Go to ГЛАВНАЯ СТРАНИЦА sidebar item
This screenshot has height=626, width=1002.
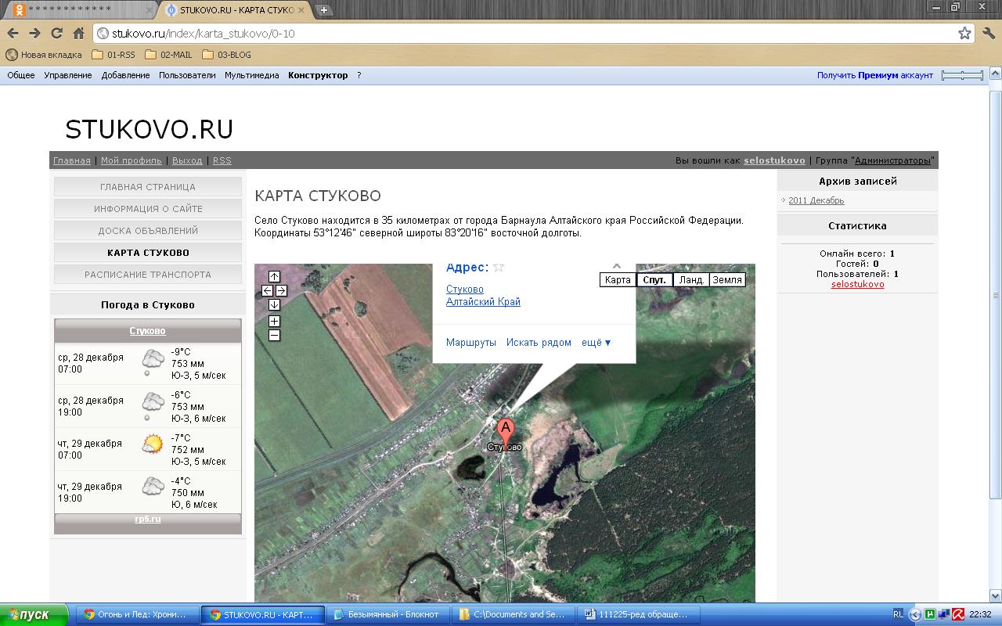tap(148, 187)
